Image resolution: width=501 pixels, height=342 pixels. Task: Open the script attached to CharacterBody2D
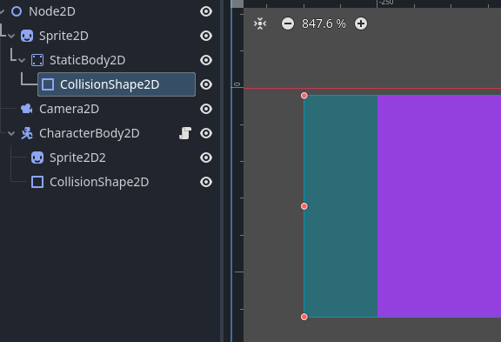[x=185, y=133]
